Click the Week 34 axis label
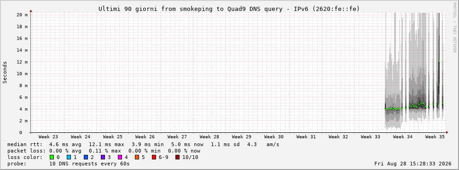This screenshot has width=459, height=170. [402, 137]
